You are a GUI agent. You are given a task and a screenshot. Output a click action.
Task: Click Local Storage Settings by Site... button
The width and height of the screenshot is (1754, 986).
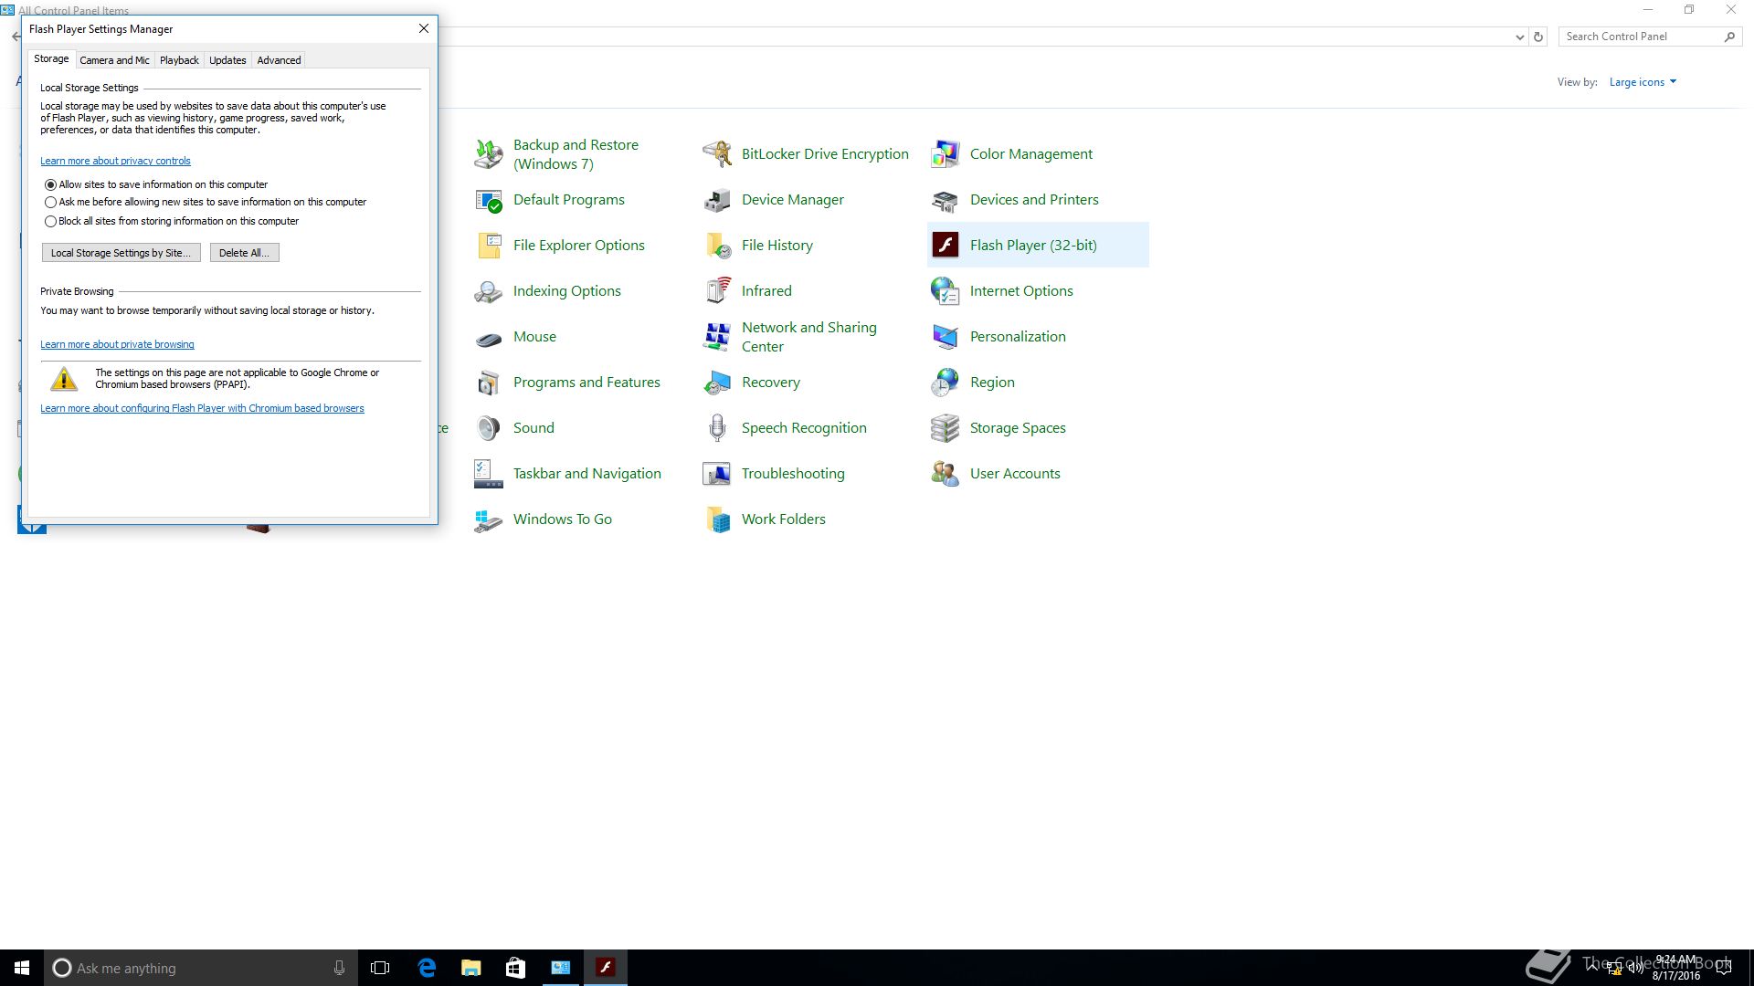coord(121,253)
